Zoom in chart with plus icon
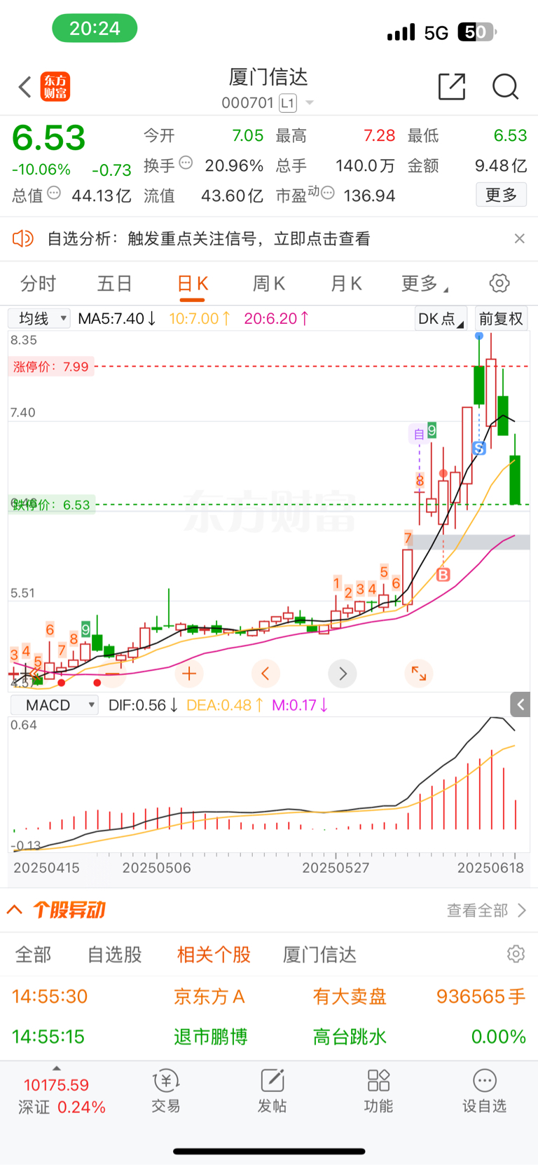Screen dimensions: 538x1165 point(188,674)
